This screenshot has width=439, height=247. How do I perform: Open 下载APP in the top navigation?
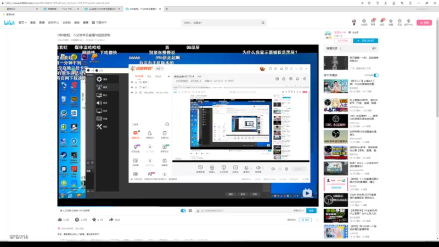pos(99,23)
